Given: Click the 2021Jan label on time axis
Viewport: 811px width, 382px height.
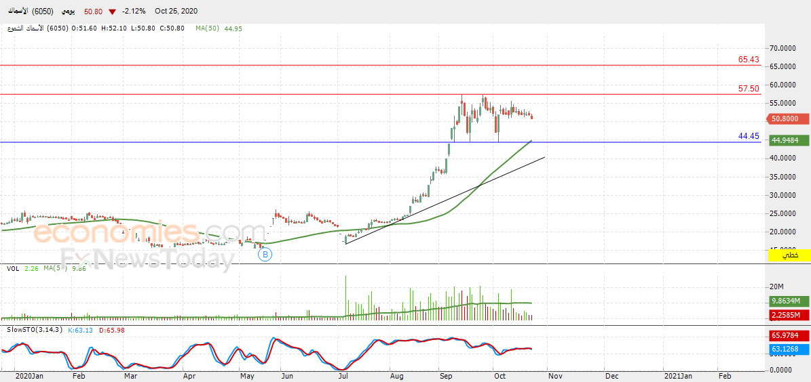Looking at the screenshot, I should pyautogui.click(x=678, y=375).
